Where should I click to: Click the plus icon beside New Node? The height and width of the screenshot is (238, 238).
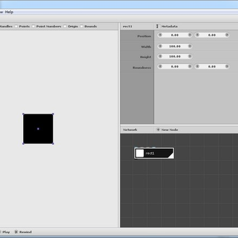point(158,130)
